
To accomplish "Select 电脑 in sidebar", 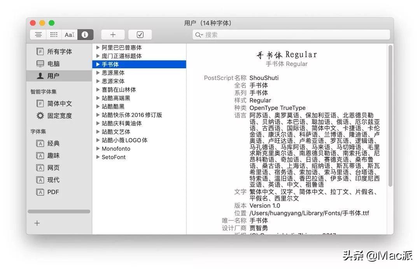I will pos(59,64).
